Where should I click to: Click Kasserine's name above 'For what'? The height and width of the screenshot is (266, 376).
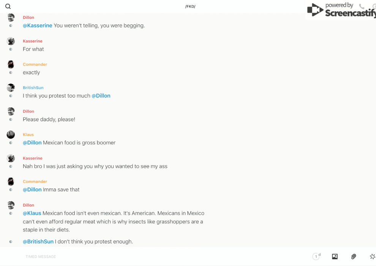(x=33, y=41)
